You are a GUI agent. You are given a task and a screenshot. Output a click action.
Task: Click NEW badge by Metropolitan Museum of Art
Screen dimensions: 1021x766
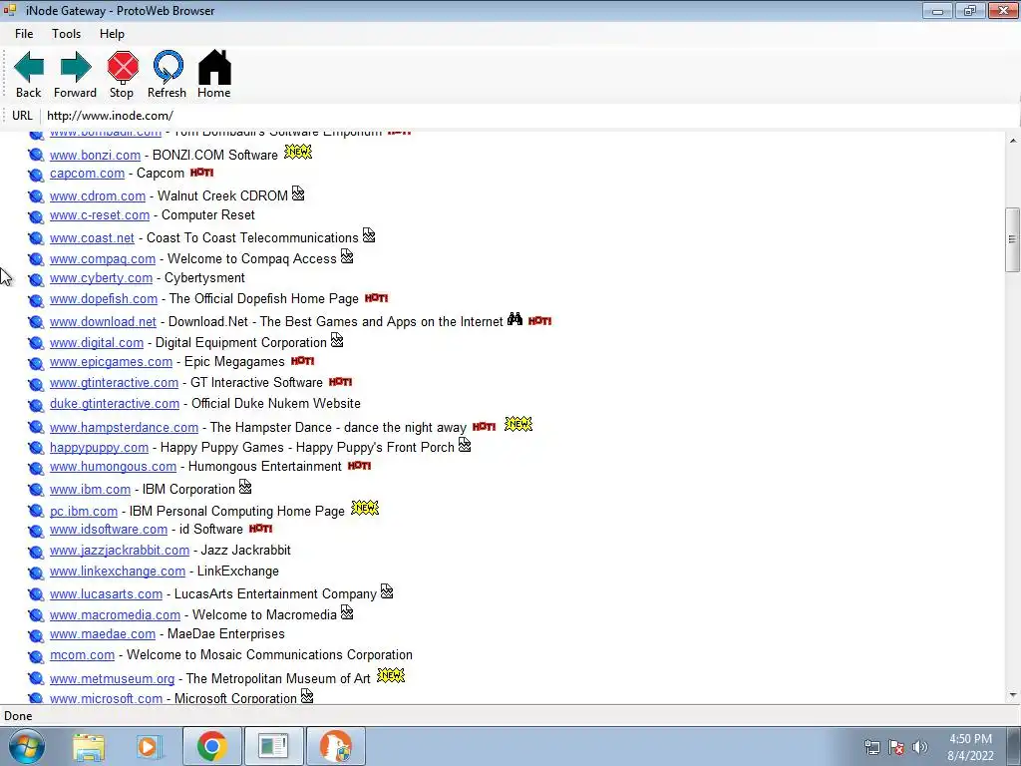coord(391,675)
